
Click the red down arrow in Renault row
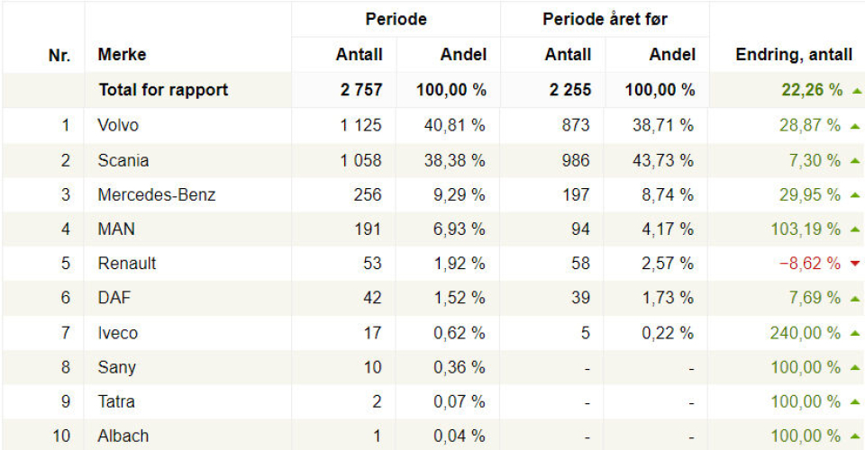click(855, 264)
